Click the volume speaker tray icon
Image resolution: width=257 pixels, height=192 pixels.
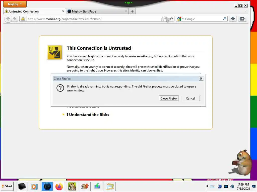click(232, 186)
